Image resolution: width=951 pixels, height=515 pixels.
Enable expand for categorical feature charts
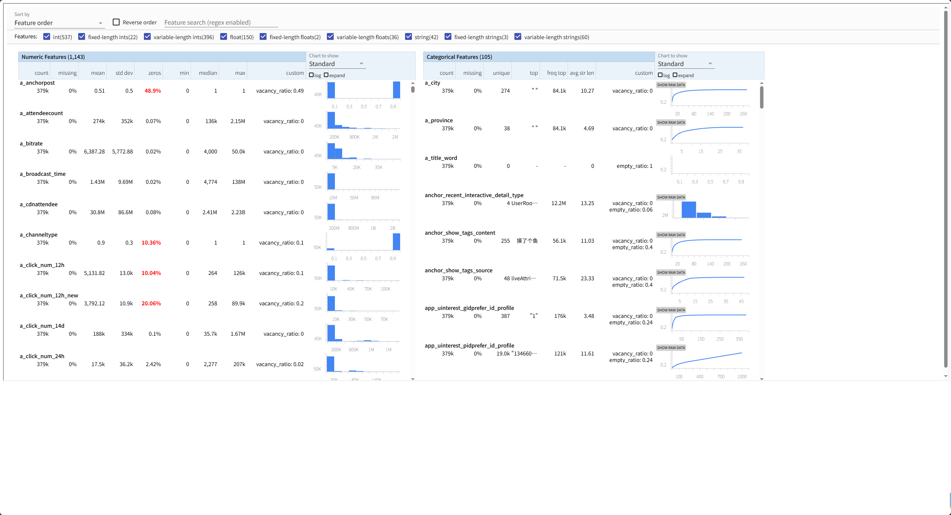pos(675,75)
